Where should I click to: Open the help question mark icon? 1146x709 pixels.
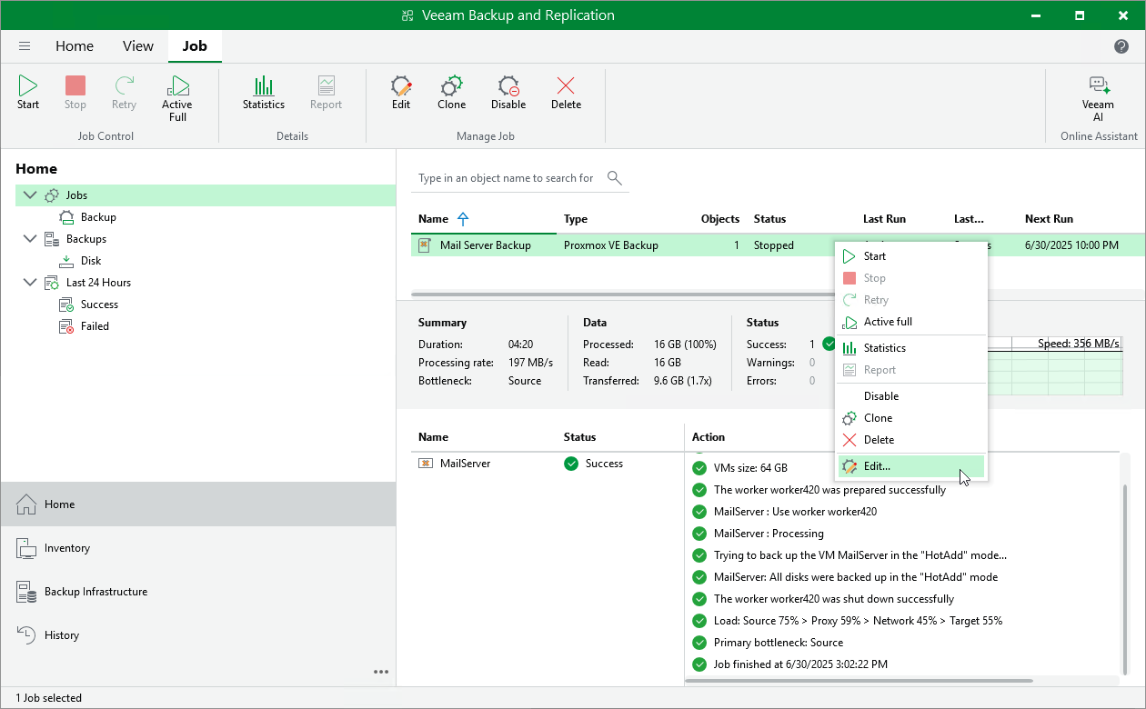click(x=1121, y=46)
